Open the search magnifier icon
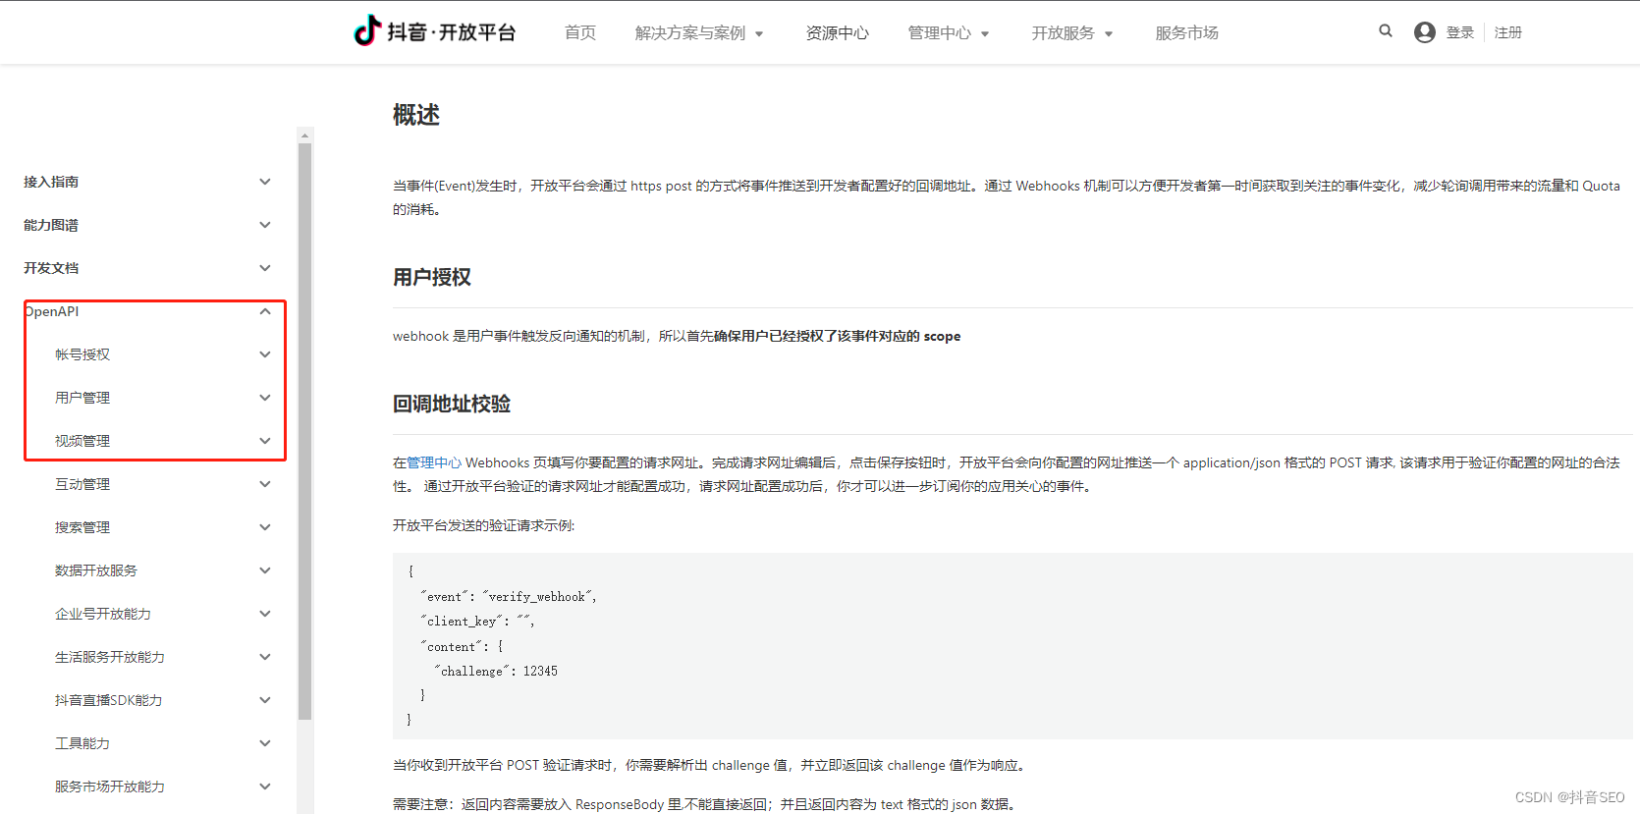 click(x=1385, y=31)
